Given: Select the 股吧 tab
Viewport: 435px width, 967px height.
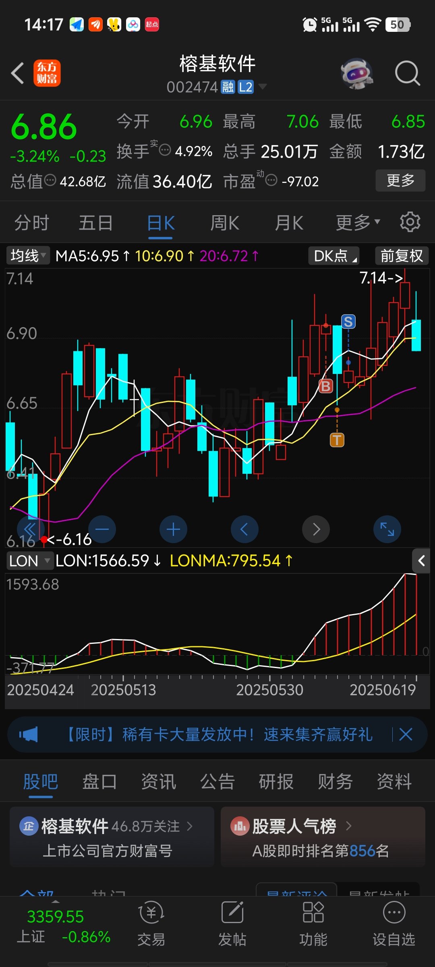Looking at the screenshot, I should 41,782.
